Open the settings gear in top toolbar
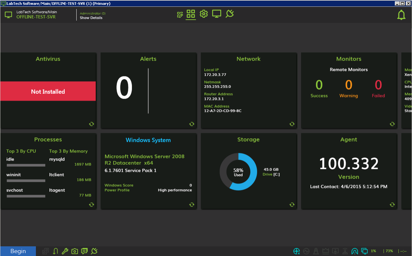 click(x=203, y=14)
